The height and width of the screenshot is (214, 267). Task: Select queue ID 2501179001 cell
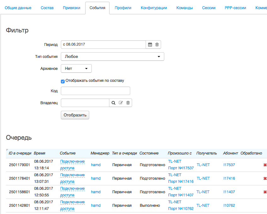tap(20, 165)
